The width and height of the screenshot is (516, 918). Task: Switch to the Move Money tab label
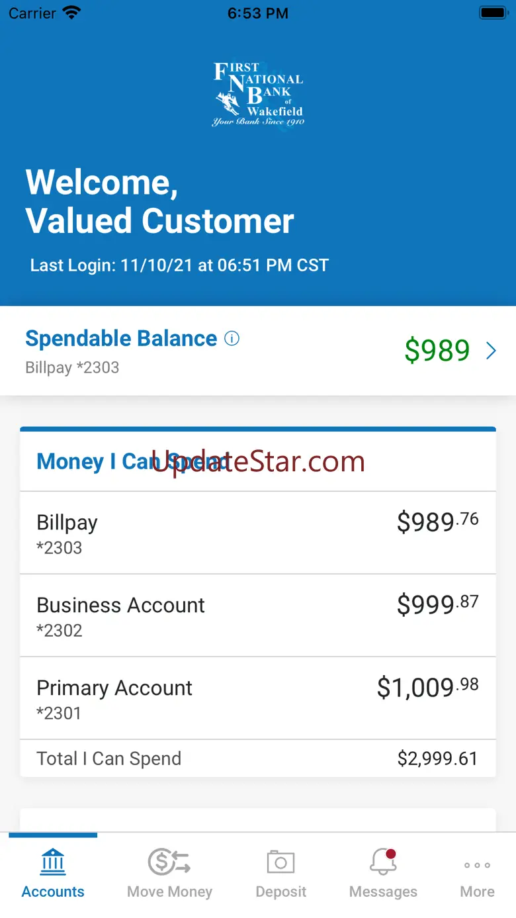(x=169, y=892)
